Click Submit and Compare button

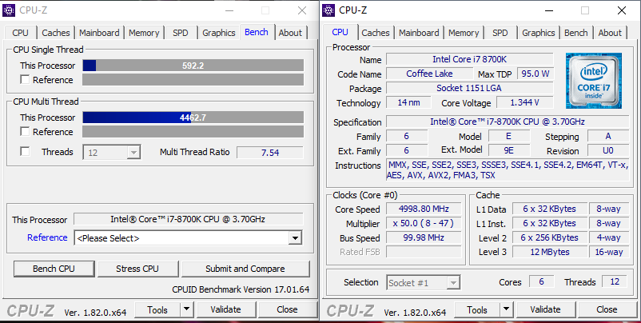tap(245, 269)
